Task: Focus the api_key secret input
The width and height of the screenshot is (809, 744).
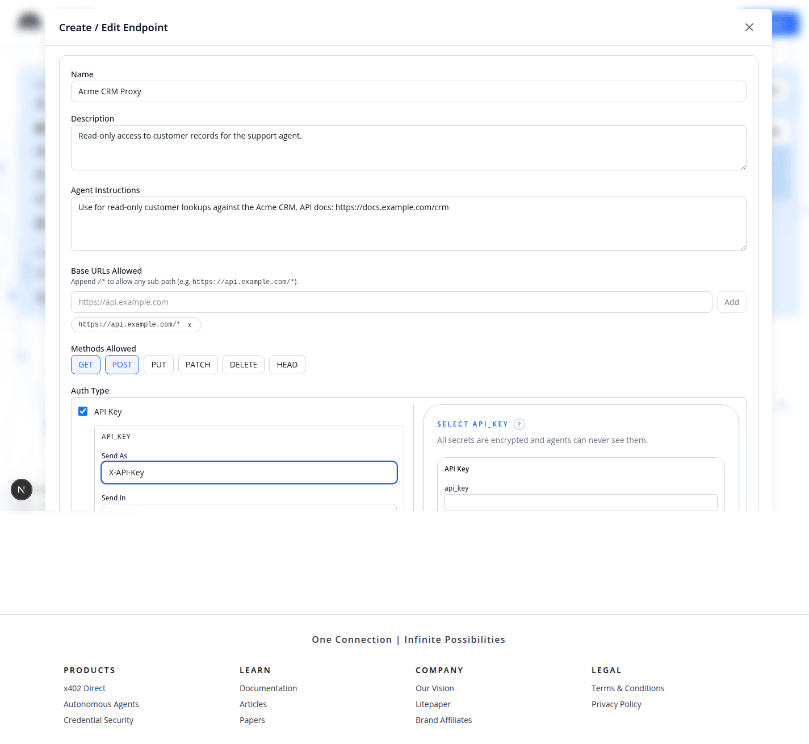Action: click(x=581, y=503)
